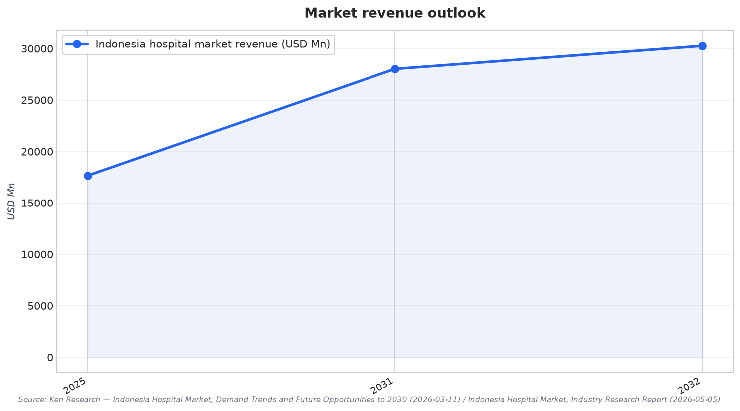Click the 2025 data point marker
Screen dimensions: 740x411
pyautogui.click(x=88, y=176)
